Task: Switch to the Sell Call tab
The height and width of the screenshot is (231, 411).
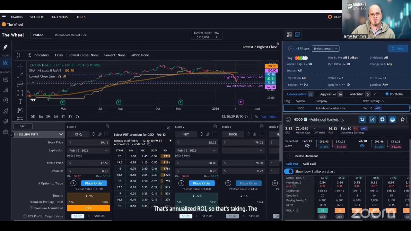Action: coord(309,164)
